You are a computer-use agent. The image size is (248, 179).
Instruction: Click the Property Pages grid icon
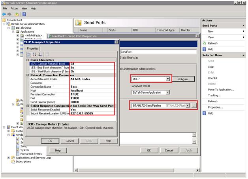47,55
